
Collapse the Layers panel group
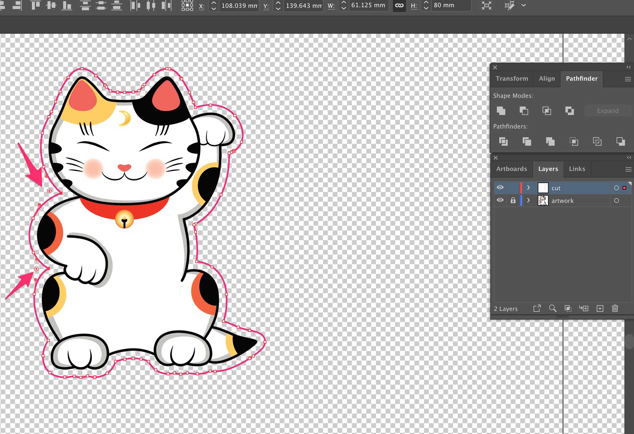point(629,157)
